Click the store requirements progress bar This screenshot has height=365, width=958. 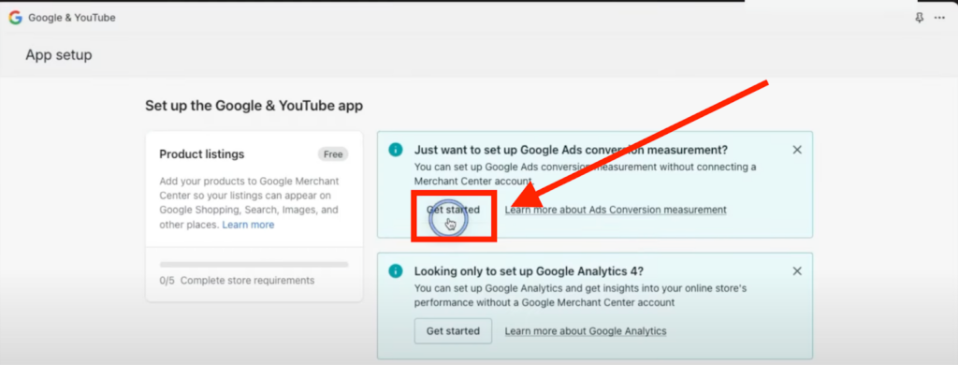pos(254,264)
